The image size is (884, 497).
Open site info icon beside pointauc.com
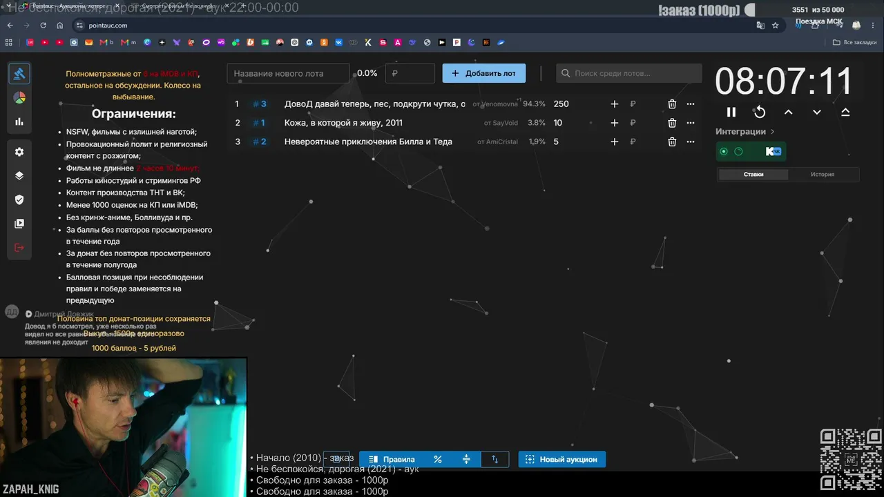point(79,26)
